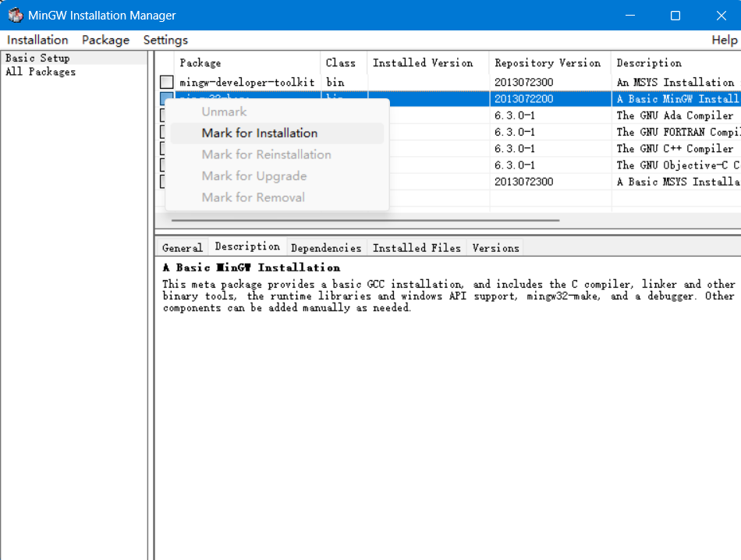Open the Package menu
Image resolution: width=741 pixels, height=560 pixels.
(x=105, y=41)
